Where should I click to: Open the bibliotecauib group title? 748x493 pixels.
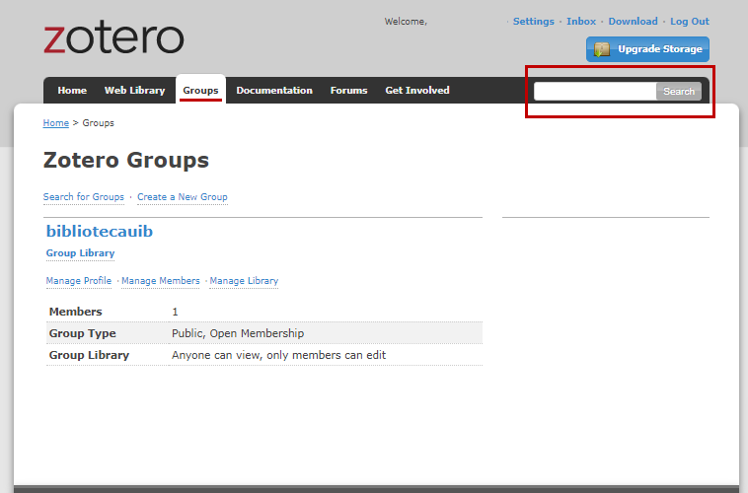(100, 232)
